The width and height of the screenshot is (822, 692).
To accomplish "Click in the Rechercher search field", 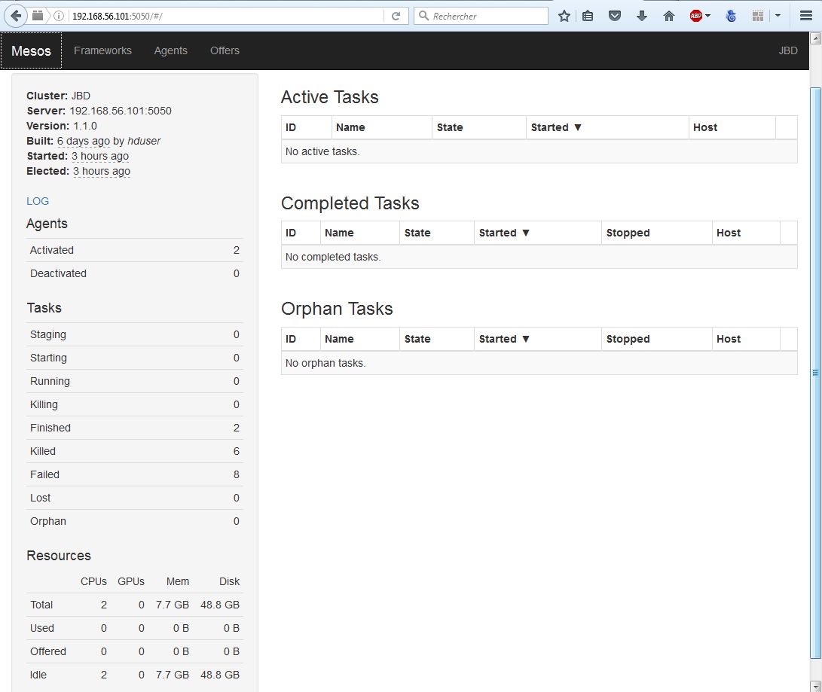I will 486,16.
